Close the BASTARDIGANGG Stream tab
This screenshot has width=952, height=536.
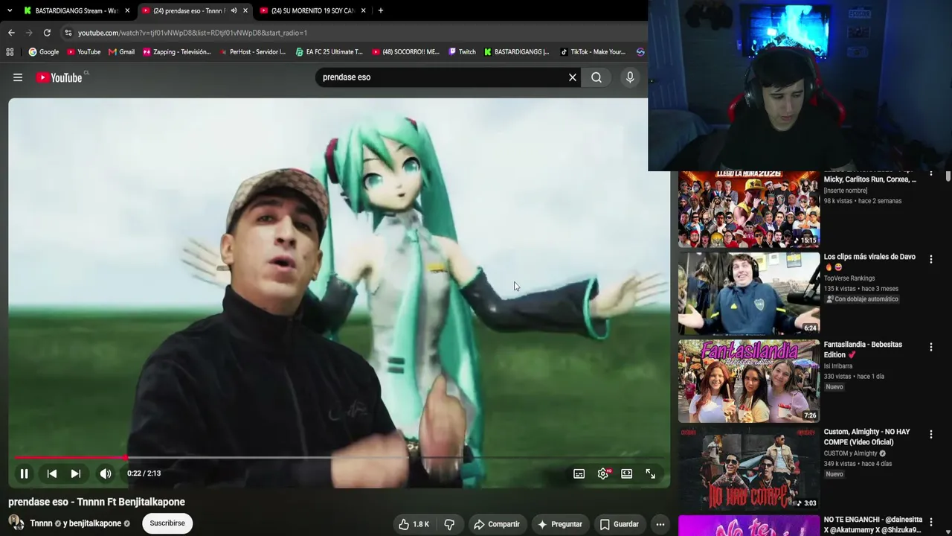coord(127,10)
